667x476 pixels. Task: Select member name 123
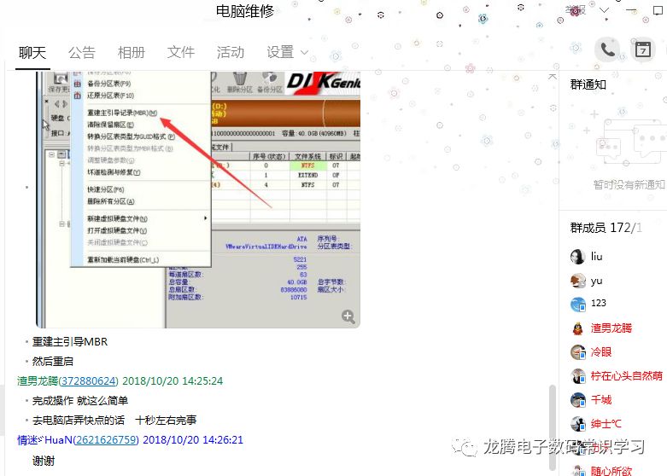(x=598, y=303)
